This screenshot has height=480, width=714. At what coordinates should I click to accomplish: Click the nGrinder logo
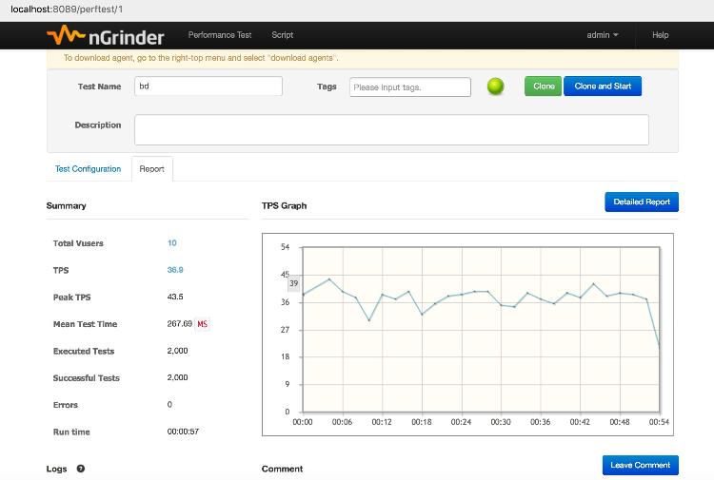[x=105, y=36]
